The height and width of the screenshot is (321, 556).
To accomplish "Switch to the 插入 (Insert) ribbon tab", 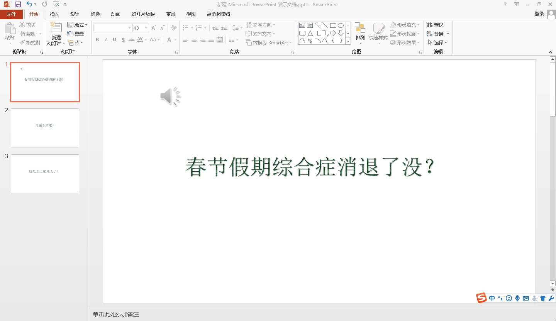I will (x=54, y=14).
